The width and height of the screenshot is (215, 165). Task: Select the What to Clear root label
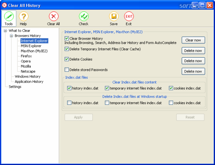19,31
